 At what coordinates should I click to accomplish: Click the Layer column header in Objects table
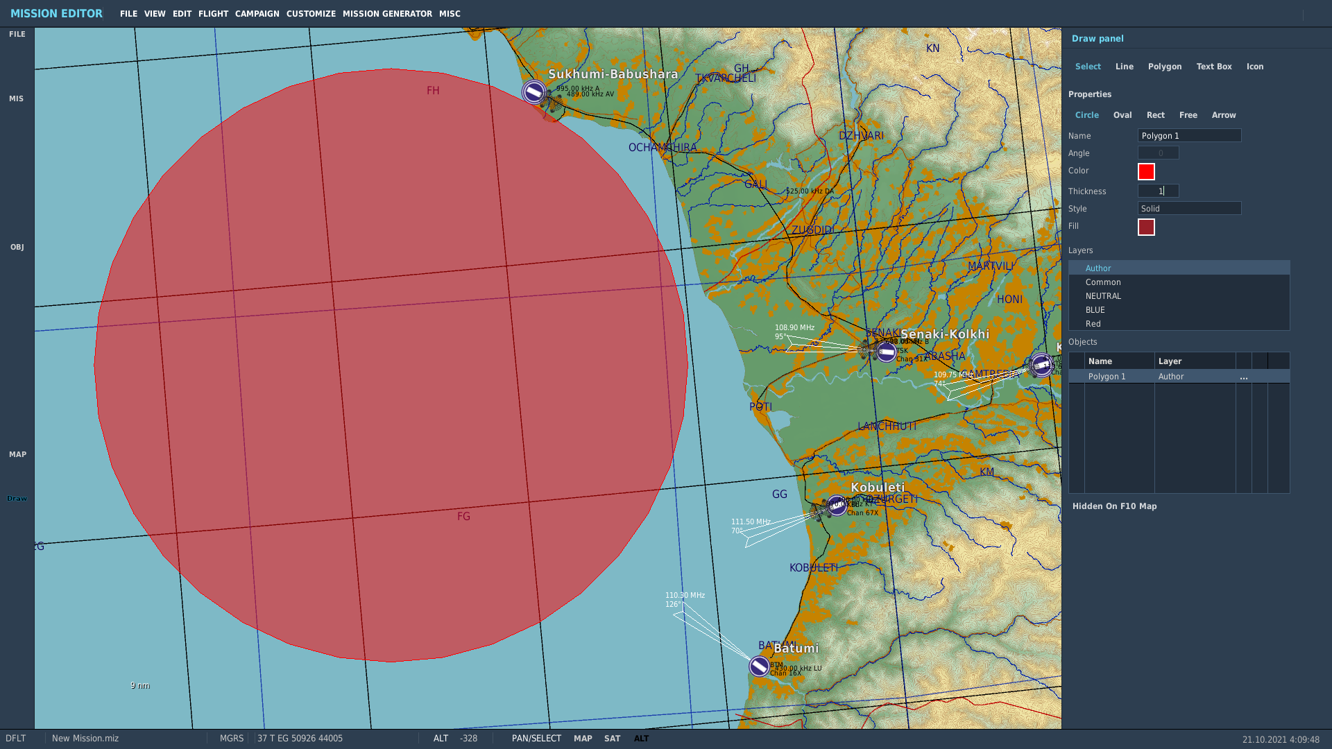point(1195,361)
